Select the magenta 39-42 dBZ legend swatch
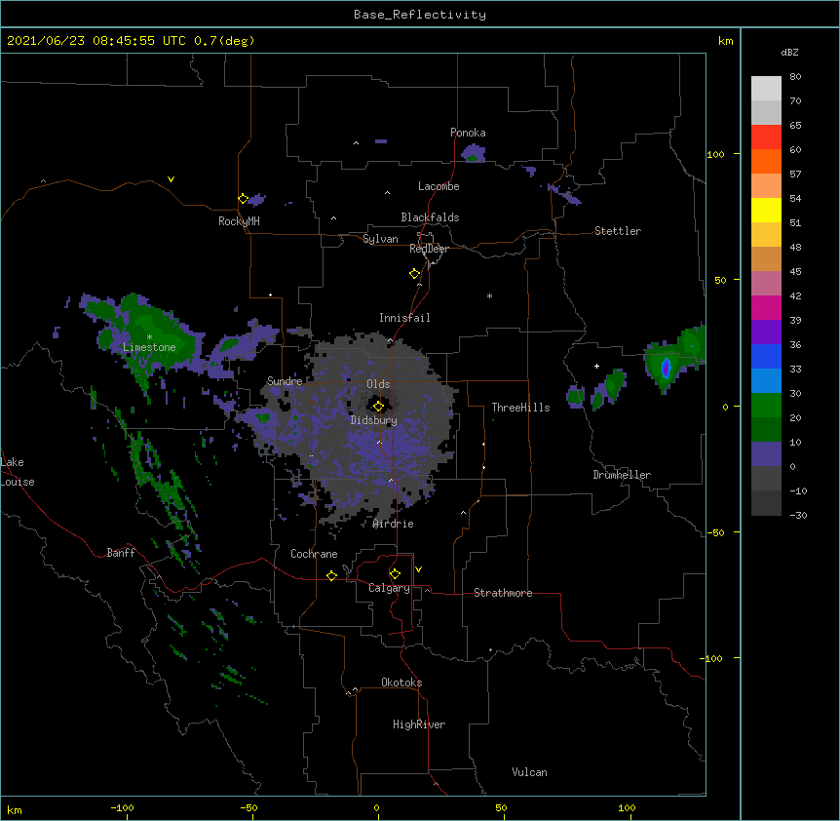 point(766,307)
